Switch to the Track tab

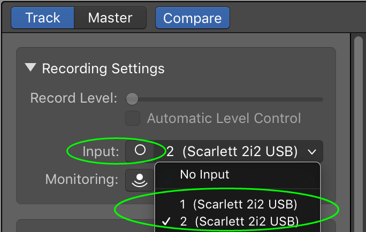[43, 18]
